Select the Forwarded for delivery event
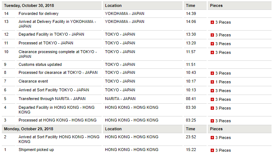Image resolution: width=273 pixels, height=155 pixels. pyautogui.click(x=38, y=13)
